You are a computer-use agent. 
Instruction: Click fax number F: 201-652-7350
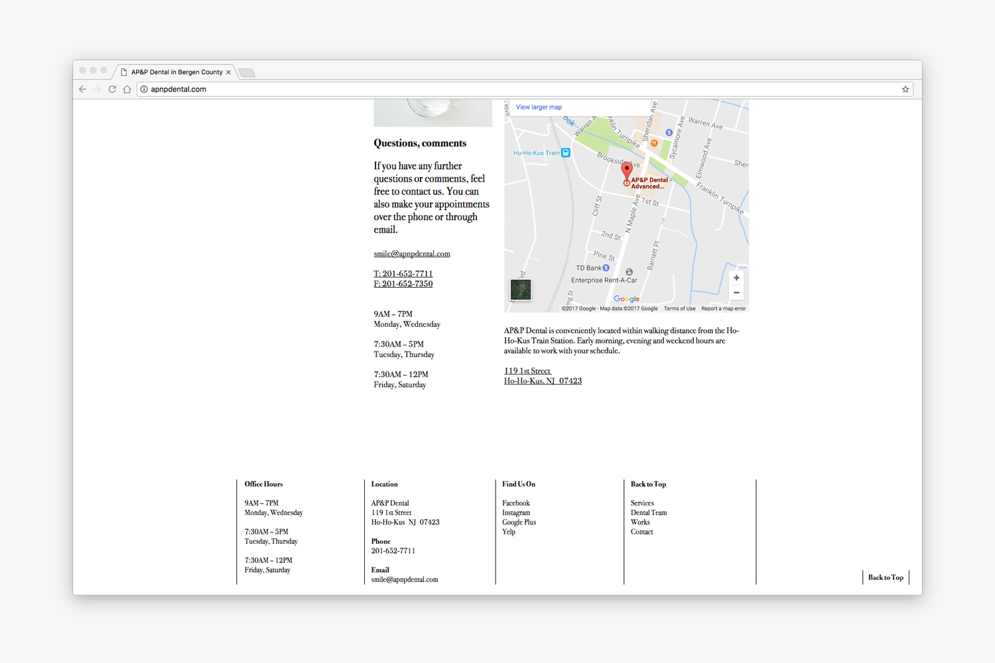(x=403, y=284)
